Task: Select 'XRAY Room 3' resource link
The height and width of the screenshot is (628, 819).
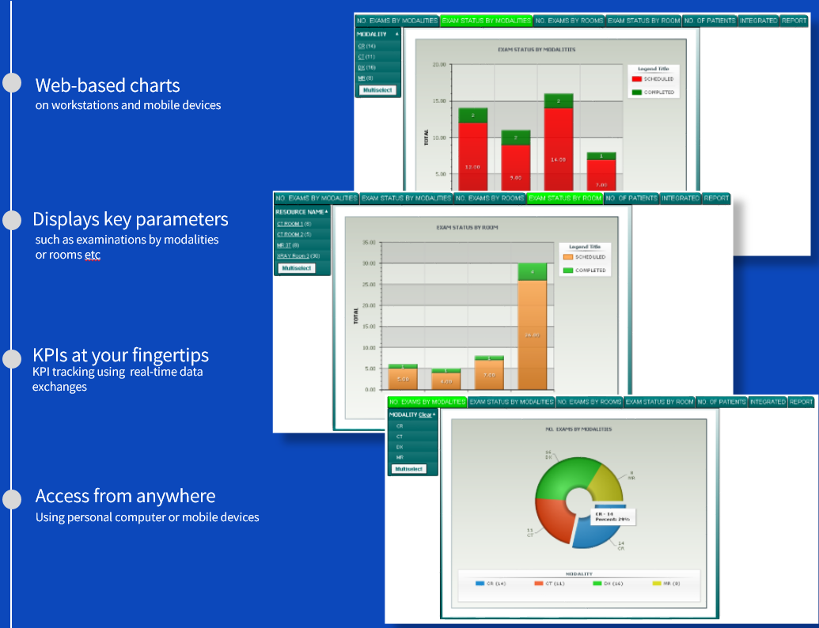Action: point(293,255)
